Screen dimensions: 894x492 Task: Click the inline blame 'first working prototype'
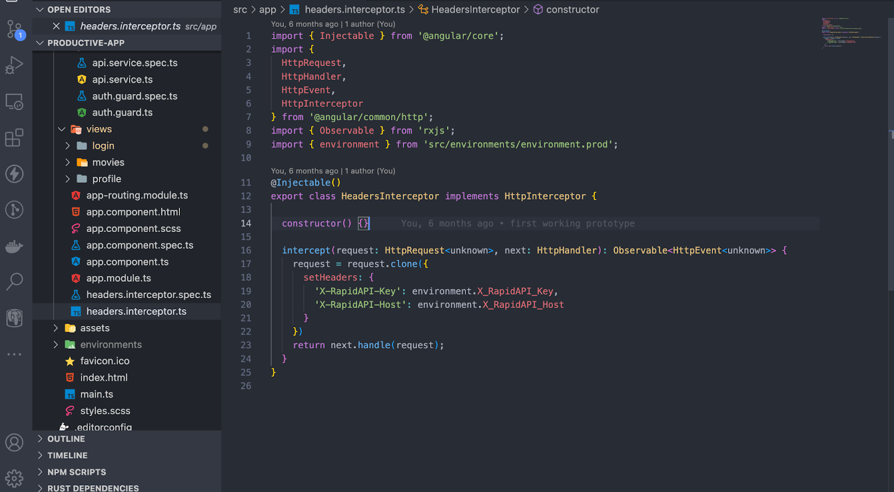tap(572, 224)
